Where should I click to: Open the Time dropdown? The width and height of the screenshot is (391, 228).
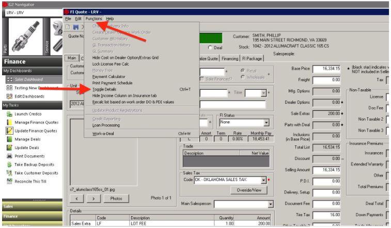[x=263, y=93]
